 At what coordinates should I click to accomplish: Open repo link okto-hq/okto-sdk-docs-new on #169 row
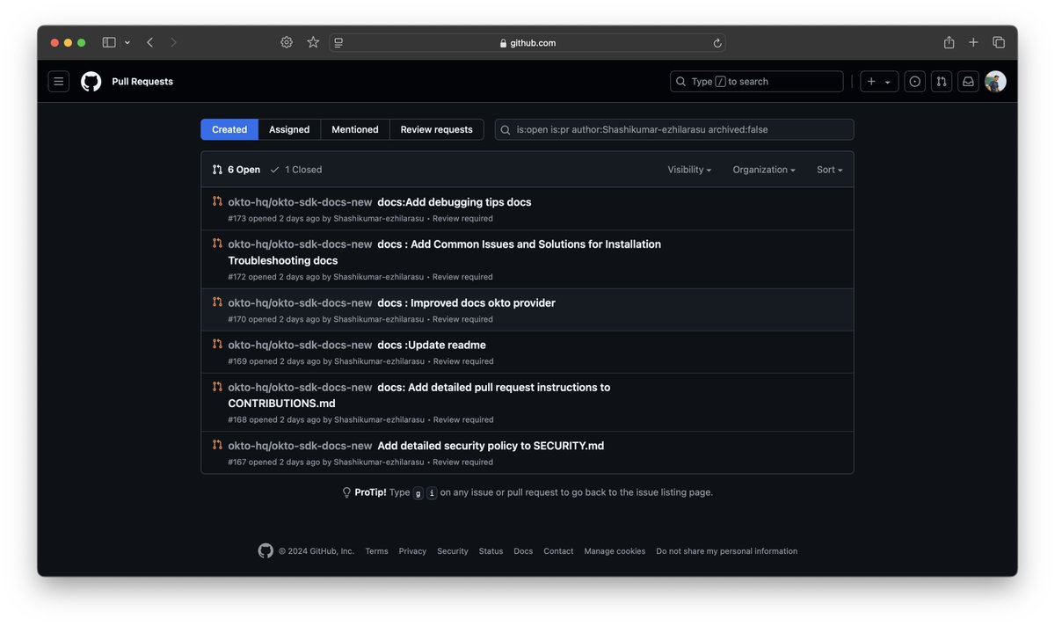point(300,346)
